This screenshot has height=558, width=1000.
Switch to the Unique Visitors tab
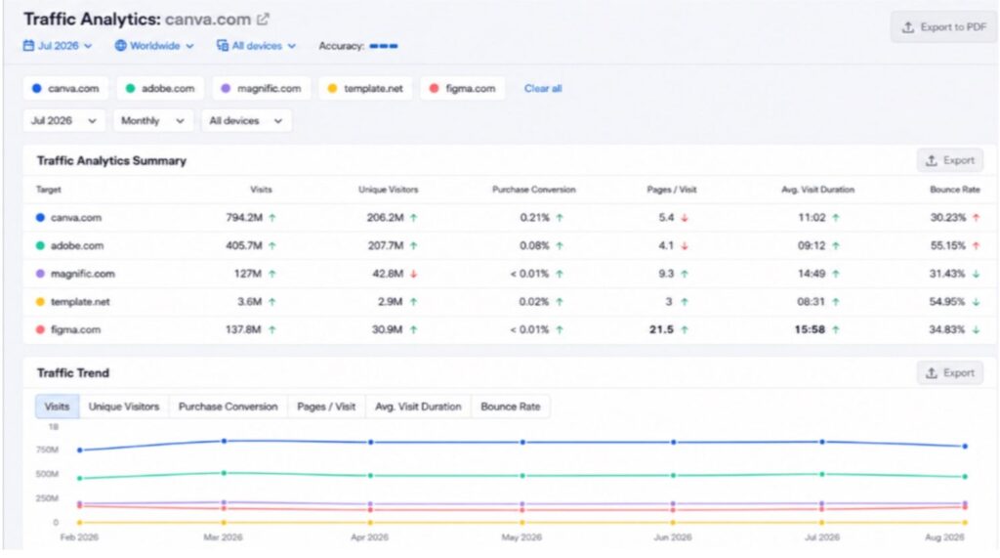124,407
